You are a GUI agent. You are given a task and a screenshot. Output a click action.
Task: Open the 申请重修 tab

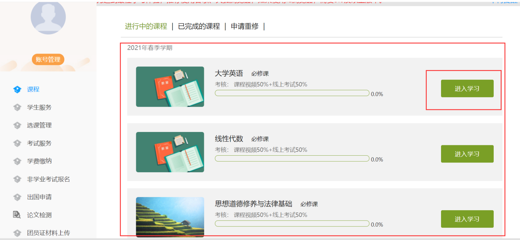pos(245,26)
